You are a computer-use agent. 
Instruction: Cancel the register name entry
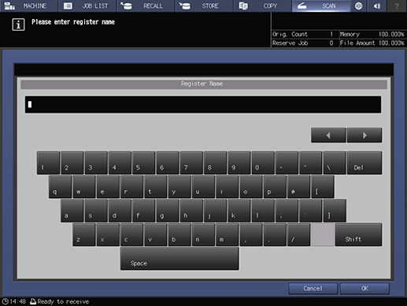click(x=313, y=289)
